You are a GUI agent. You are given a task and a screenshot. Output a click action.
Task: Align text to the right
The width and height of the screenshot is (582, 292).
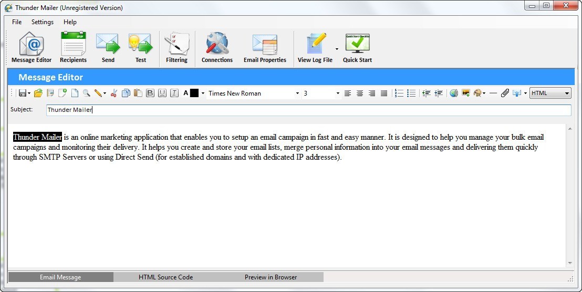(x=372, y=93)
